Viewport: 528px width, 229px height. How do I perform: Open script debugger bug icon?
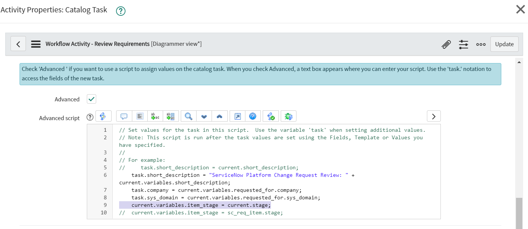[289, 116]
